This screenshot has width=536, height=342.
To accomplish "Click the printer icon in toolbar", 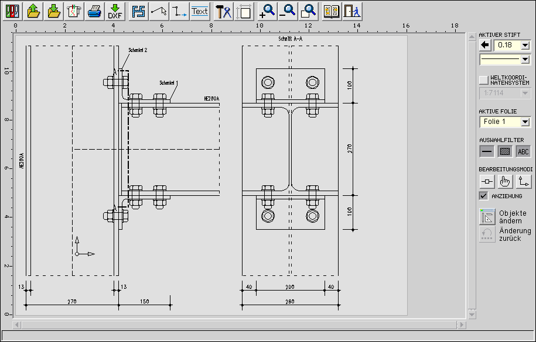I will (95, 11).
